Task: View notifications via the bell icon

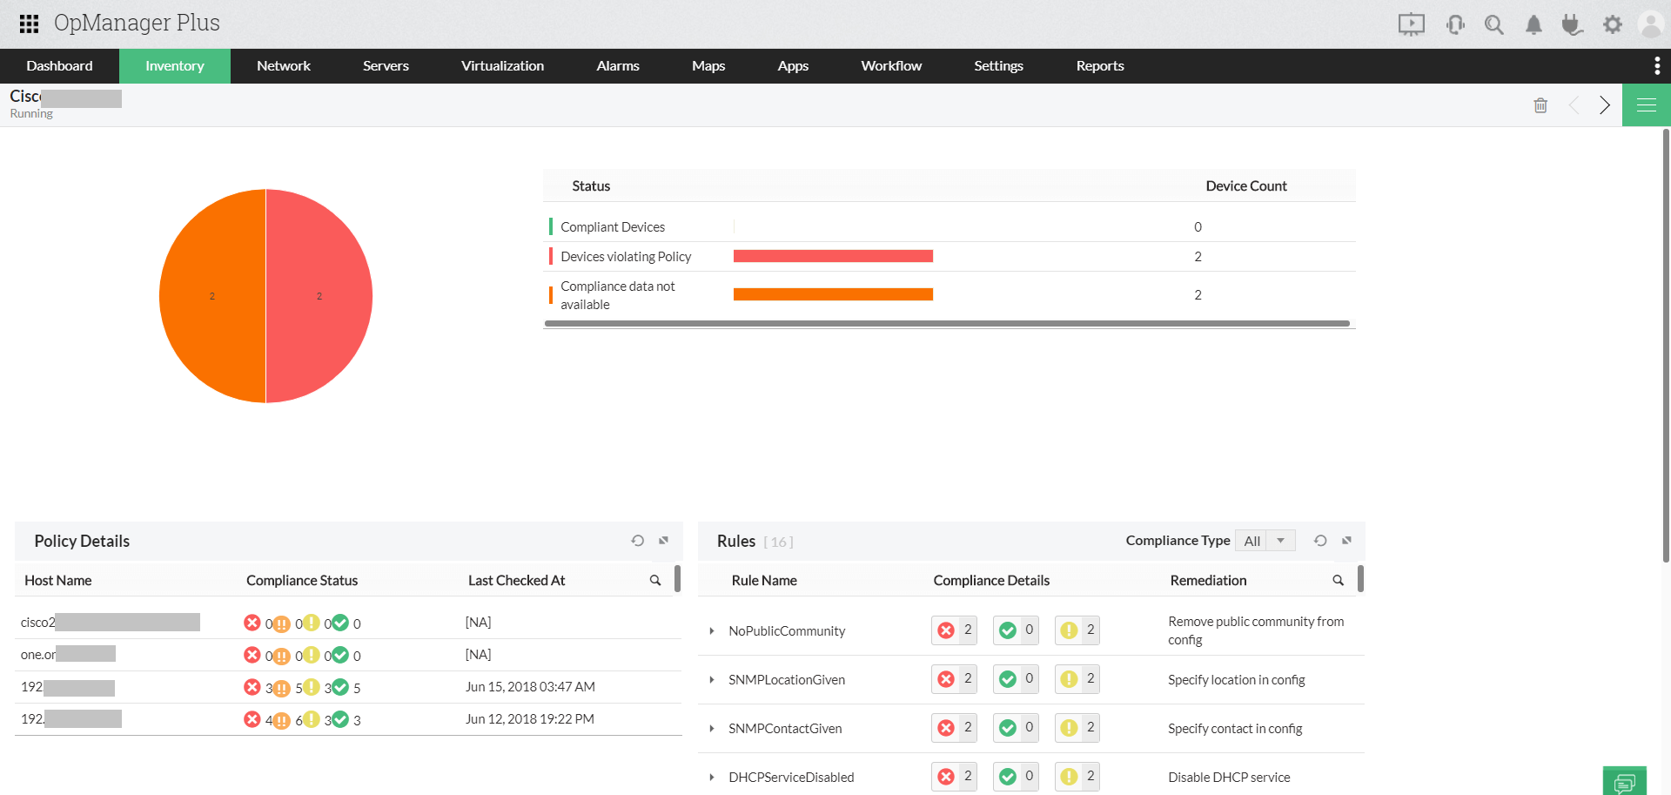Action: point(1533,24)
